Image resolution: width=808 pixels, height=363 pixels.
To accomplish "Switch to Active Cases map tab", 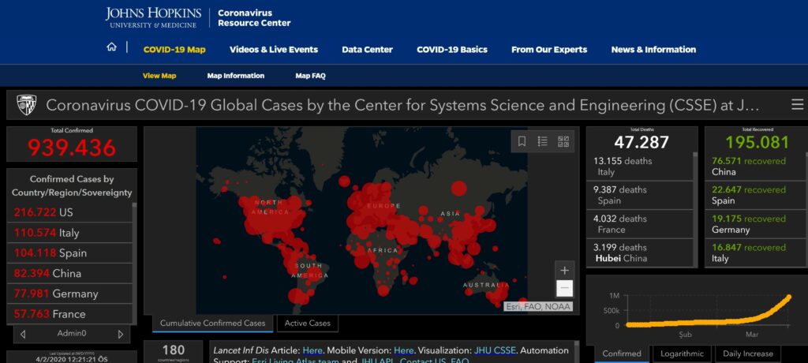I will [x=307, y=324].
